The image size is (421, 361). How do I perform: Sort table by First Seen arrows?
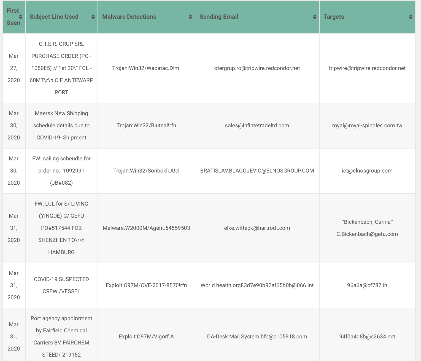click(21, 17)
